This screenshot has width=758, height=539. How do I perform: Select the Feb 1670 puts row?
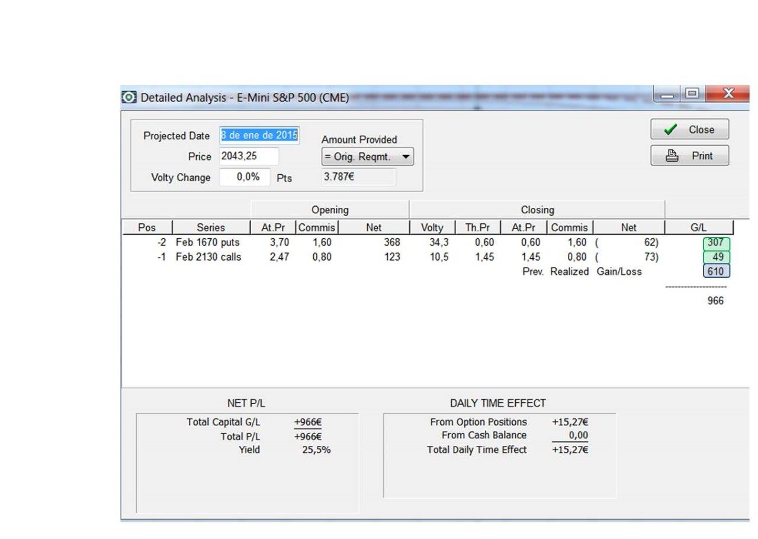428,242
